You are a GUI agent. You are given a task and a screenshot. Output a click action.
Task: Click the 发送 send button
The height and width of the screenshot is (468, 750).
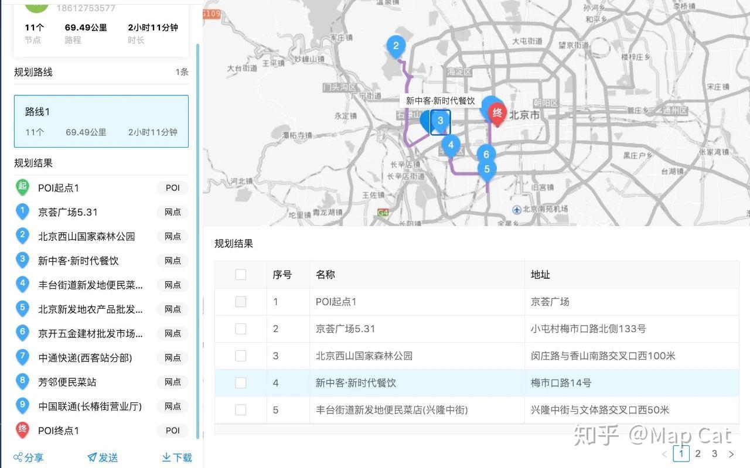[103, 457]
